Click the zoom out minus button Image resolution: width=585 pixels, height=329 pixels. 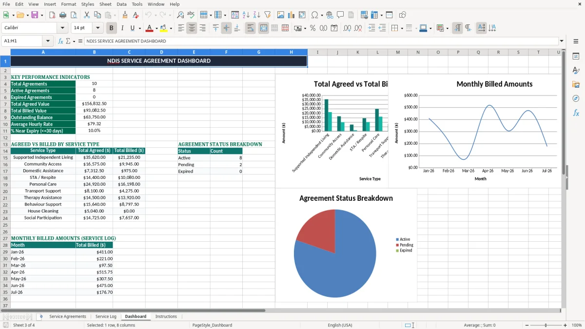[526, 325]
